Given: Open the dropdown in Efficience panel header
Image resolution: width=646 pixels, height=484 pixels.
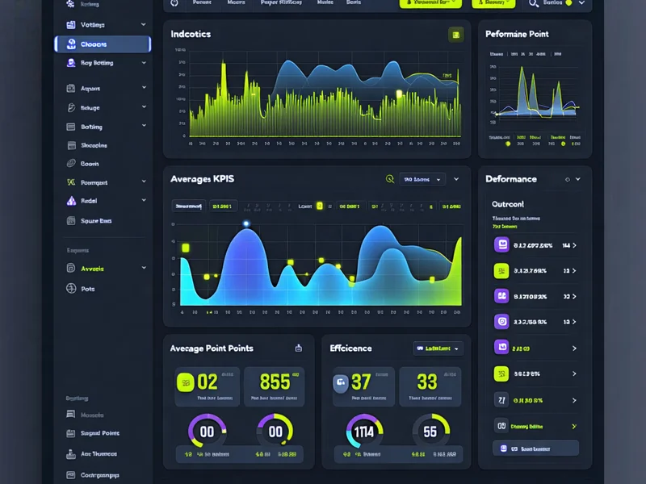Looking at the screenshot, I should click(x=438, y=348).
